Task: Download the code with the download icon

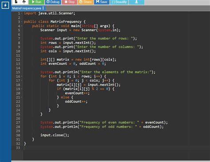Action: point(136,2)
